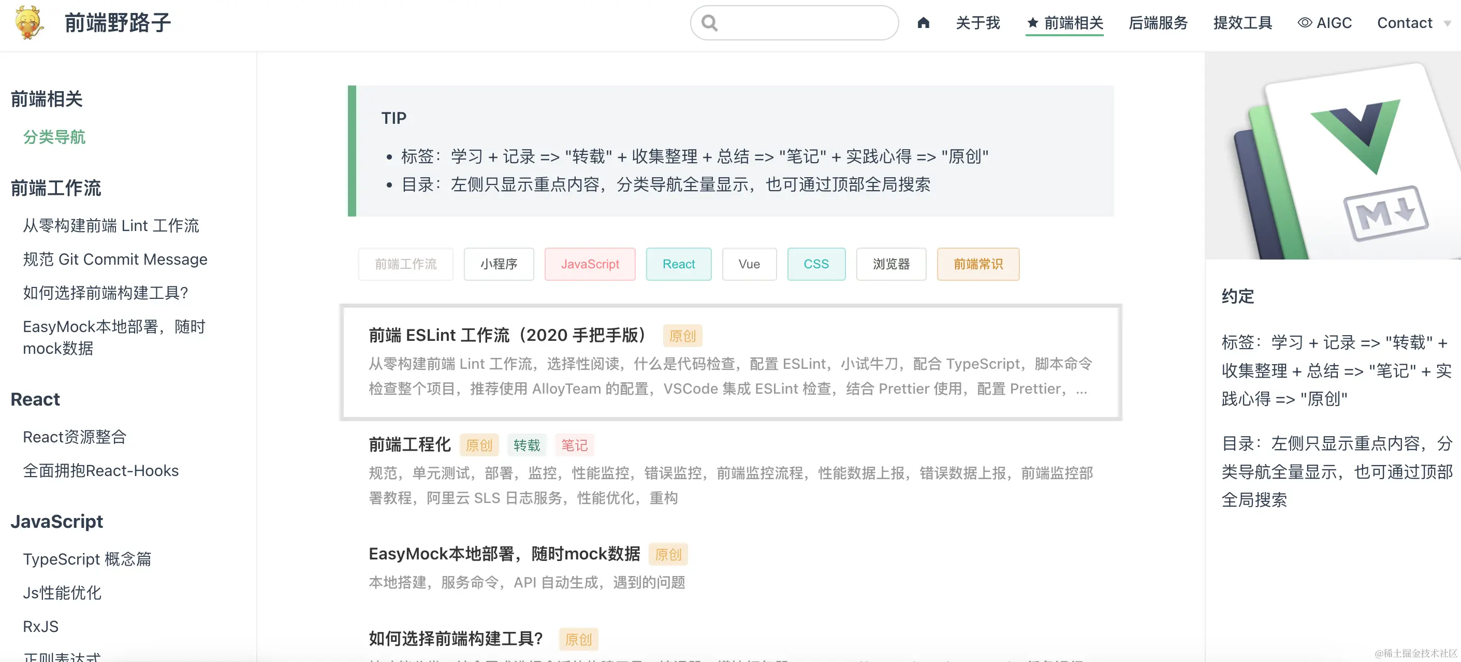This screenshot has height=662, width=1461.
Task: Toggle the CSS category tag
Action: (x=815, y=264)
